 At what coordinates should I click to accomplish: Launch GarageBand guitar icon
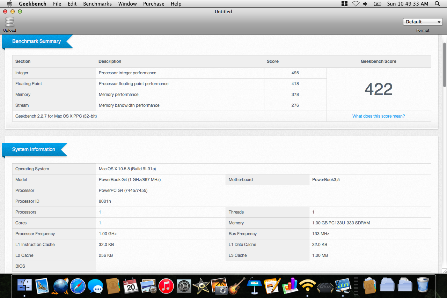237,286
